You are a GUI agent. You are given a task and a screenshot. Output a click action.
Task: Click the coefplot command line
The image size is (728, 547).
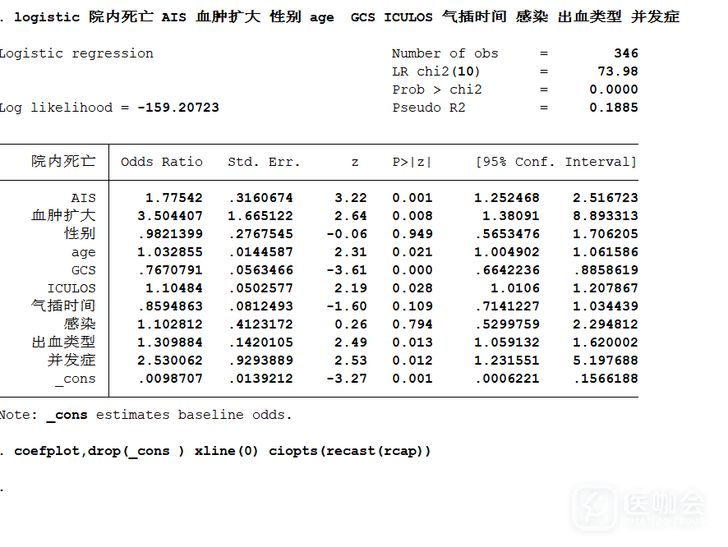pos(222,451)
